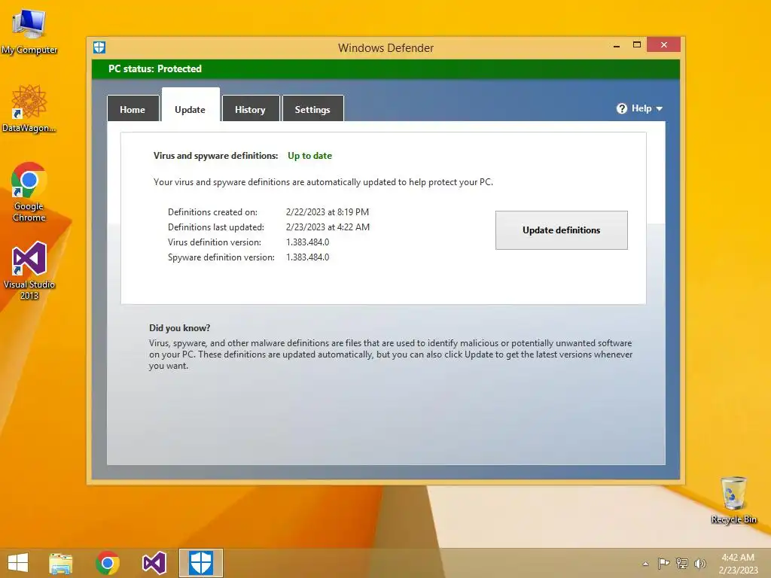This screenshot has width=771, height=578.
Task: Launch Chrome from the taskbar
Action: click(107, 563)
